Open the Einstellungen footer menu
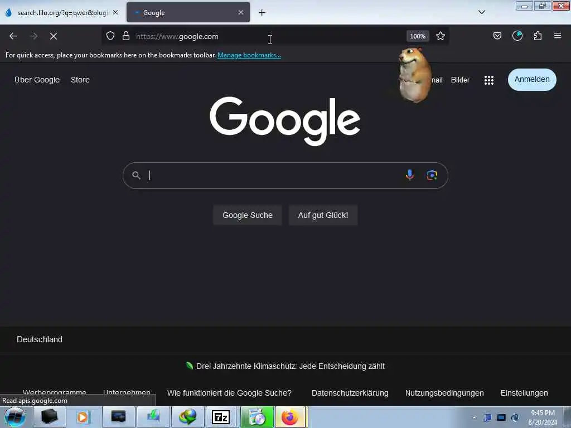This screenshot has width=571, height=428. pyautogui.click(x=524, y=393)
